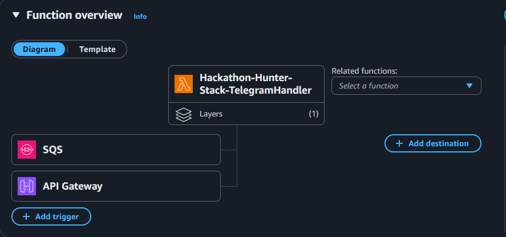The image size is (506, 237).
Task: Click the Layers stack icon
Action: 184,114
